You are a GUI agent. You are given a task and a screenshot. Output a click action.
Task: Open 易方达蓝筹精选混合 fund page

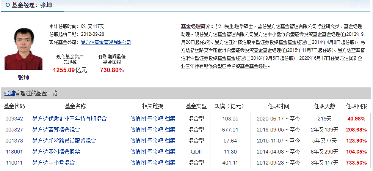coord(56,130)
